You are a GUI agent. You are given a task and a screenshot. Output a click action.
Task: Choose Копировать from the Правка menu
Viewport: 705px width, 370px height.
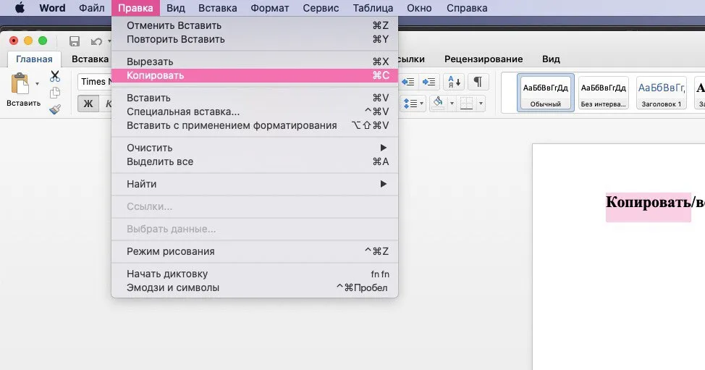[x=254, y=75]
